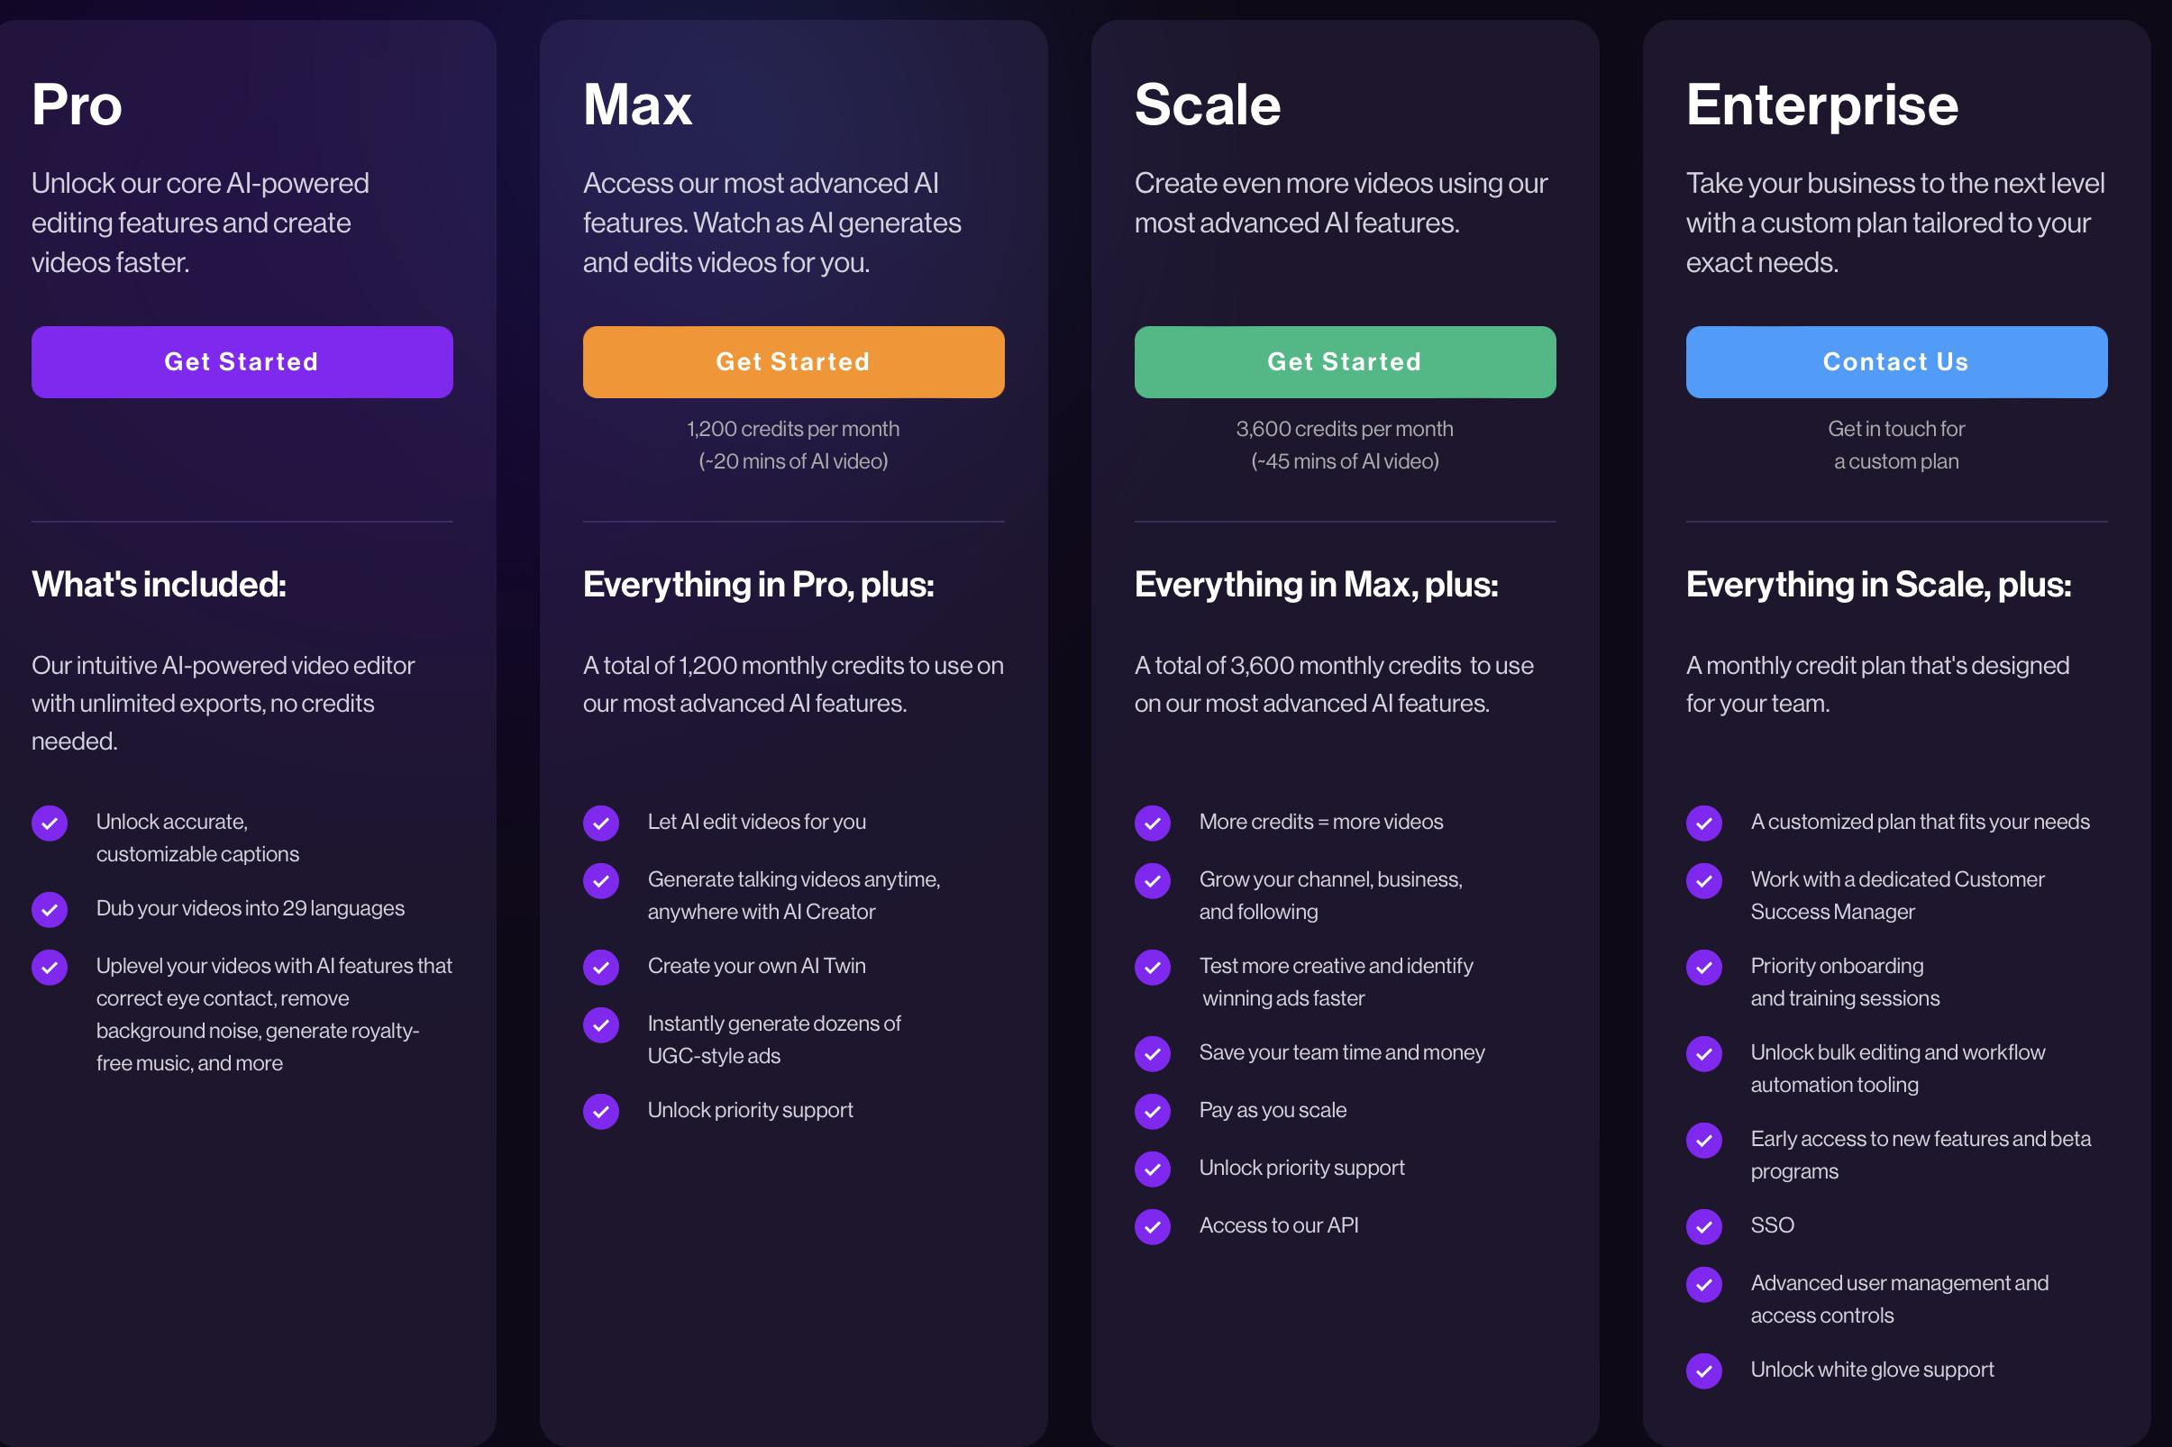
Task: Click the Enterprise plan heading
Action: pos(1821,105)
